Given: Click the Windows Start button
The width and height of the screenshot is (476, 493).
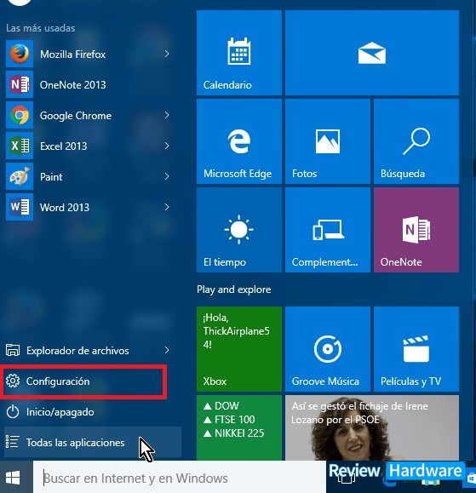Looking at the screenshot, I should click(14, 478).
